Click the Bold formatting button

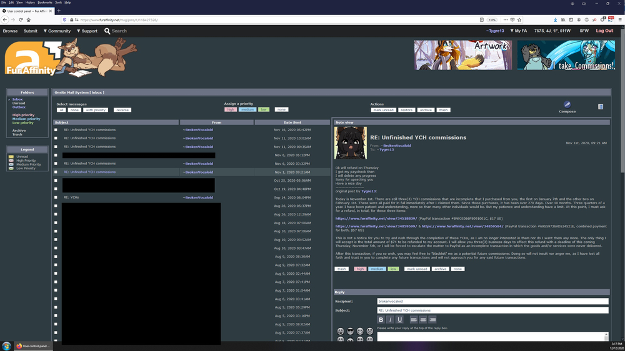[x=381, y=320]
